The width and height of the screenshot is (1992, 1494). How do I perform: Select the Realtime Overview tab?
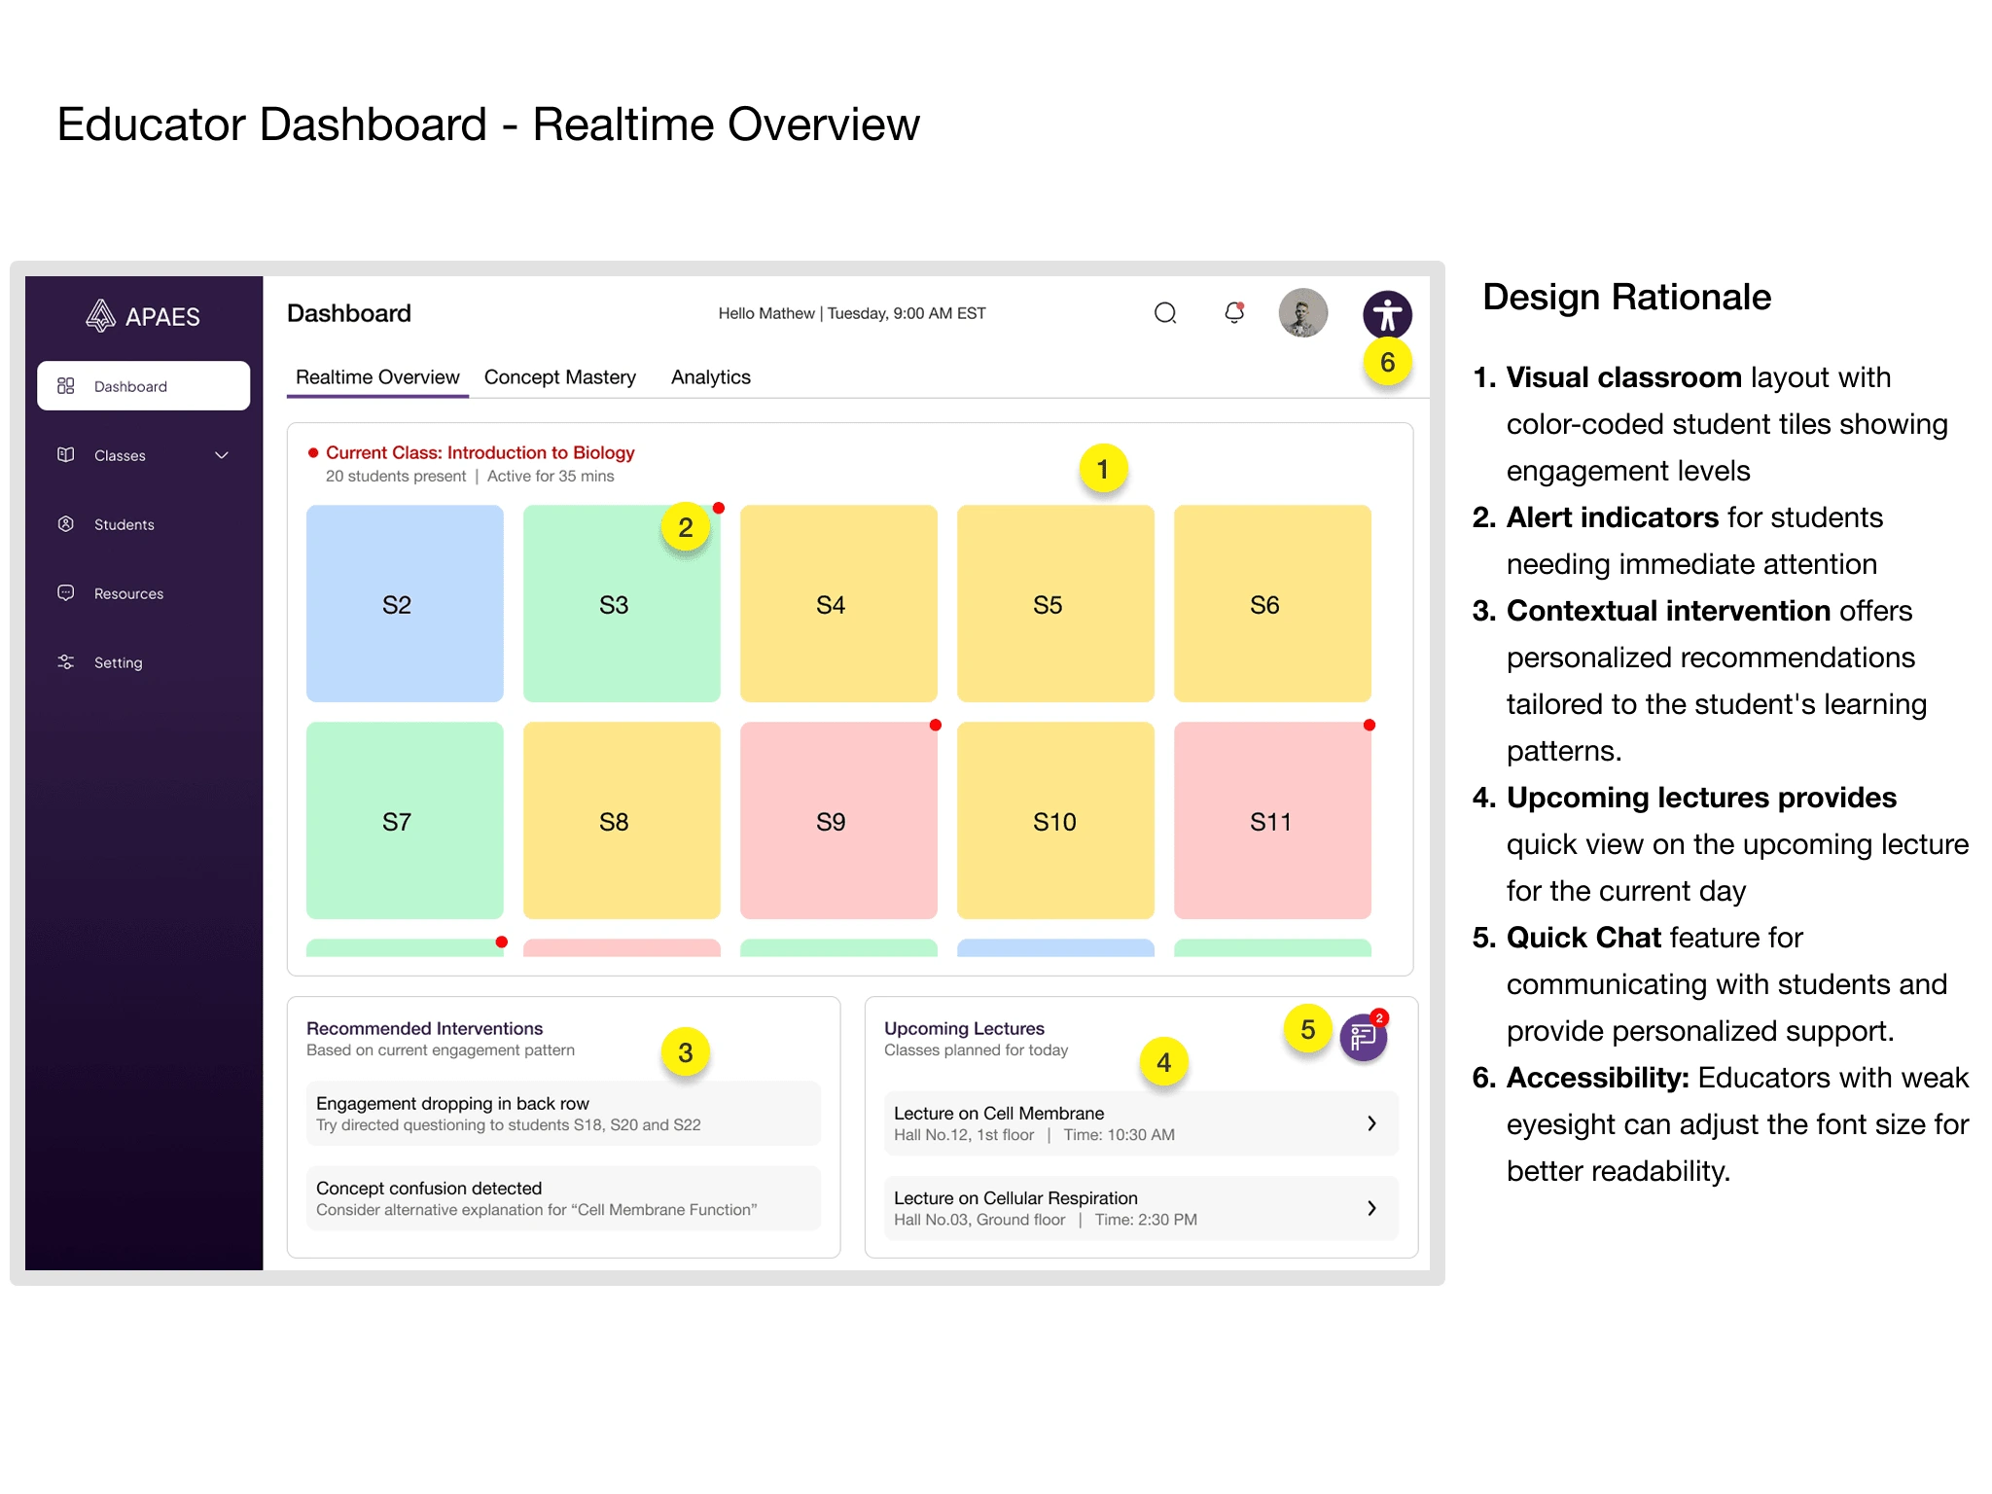click(377, 377)
